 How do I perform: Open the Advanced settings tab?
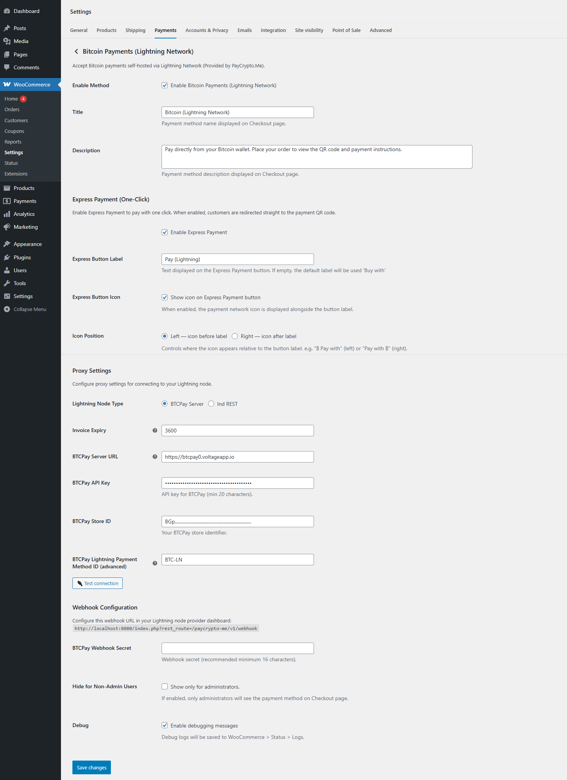click(381, 30)
